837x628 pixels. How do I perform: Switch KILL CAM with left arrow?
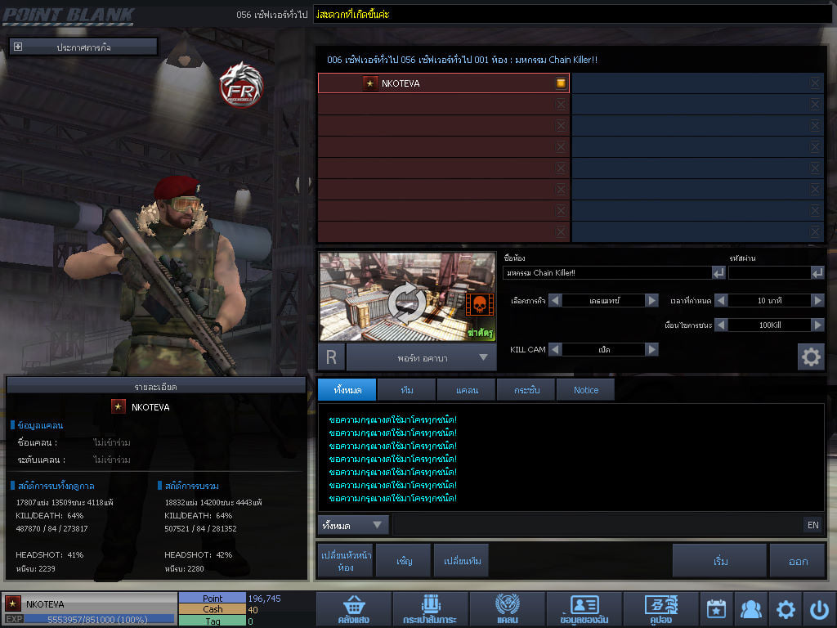pos(555,350)
